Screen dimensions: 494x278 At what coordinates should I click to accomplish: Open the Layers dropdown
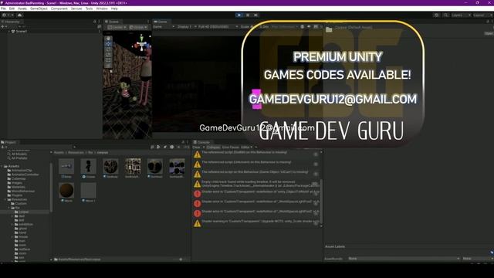(461, 15)
